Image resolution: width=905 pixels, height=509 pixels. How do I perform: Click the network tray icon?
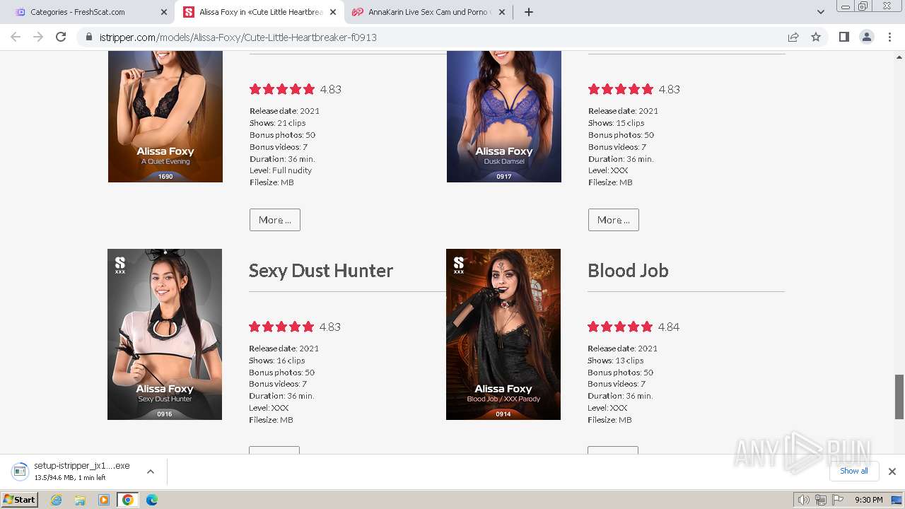click(x=820, y=500)
